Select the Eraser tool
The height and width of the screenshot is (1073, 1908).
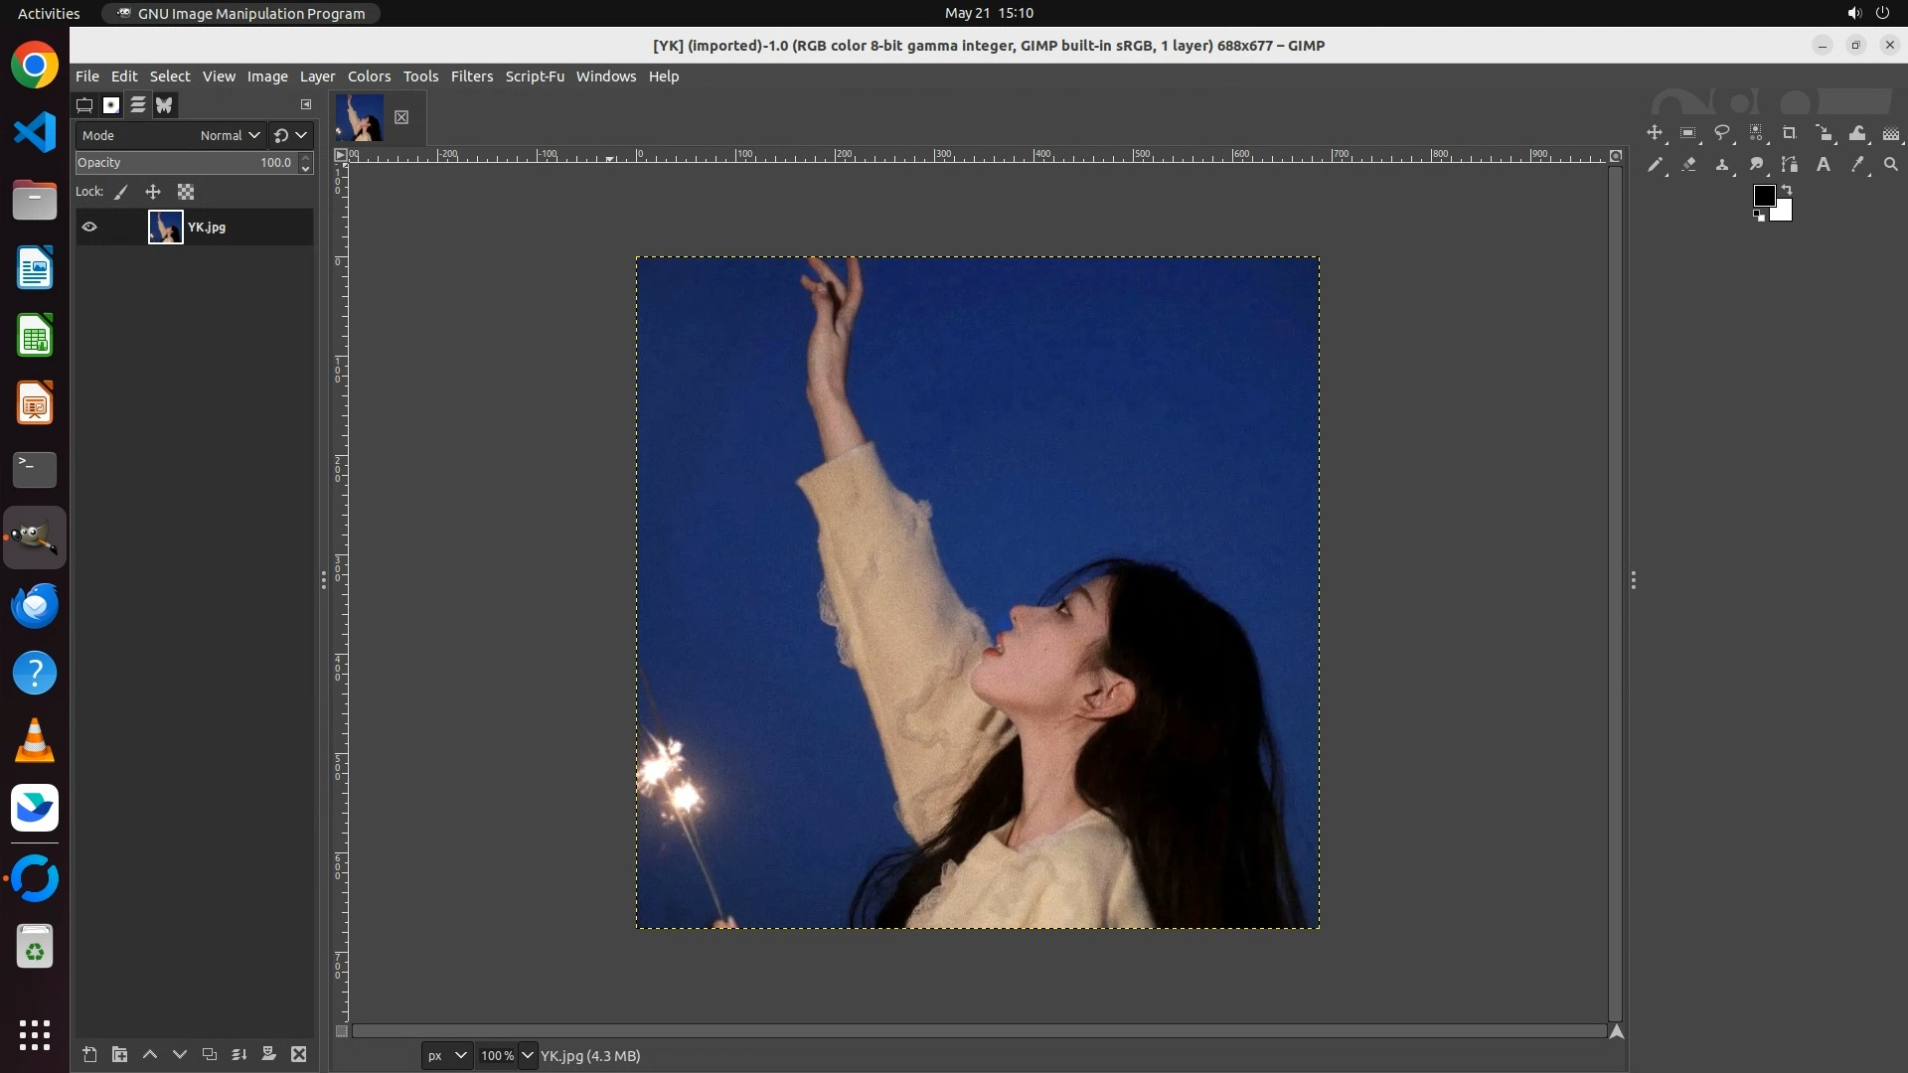[1688, 165]
